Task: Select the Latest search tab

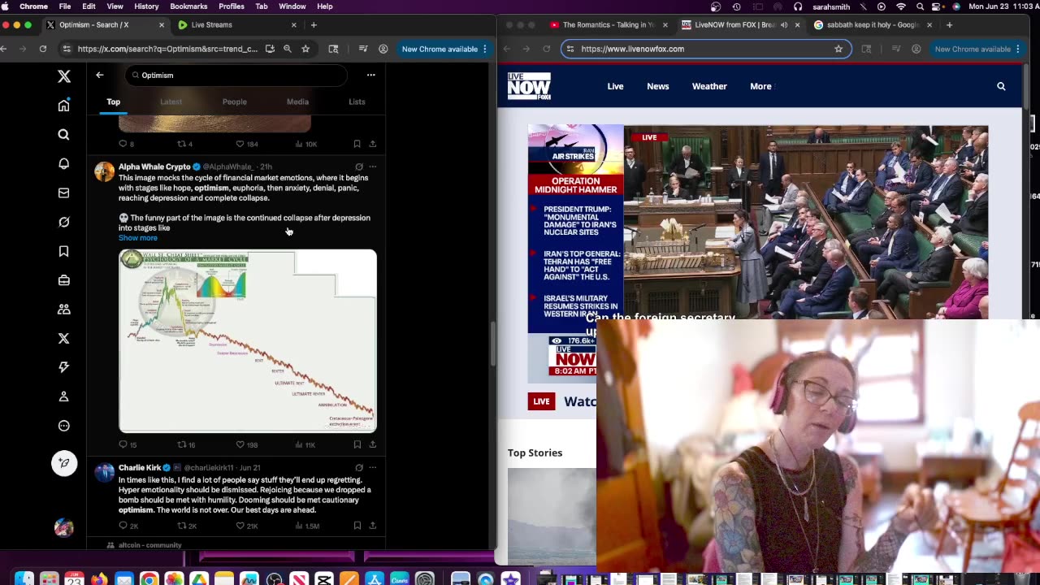Action: (171, 102)
